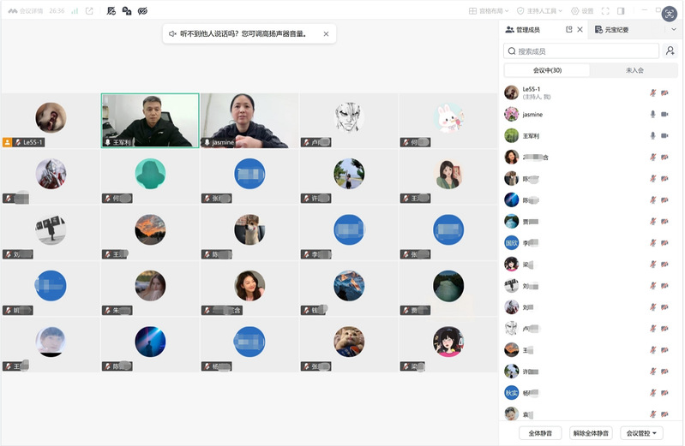Expand the 宫格布局 layout dropdown

(x=489, y=11)
